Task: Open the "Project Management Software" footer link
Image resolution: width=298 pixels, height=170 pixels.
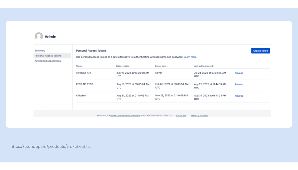Action: (125, 115)
